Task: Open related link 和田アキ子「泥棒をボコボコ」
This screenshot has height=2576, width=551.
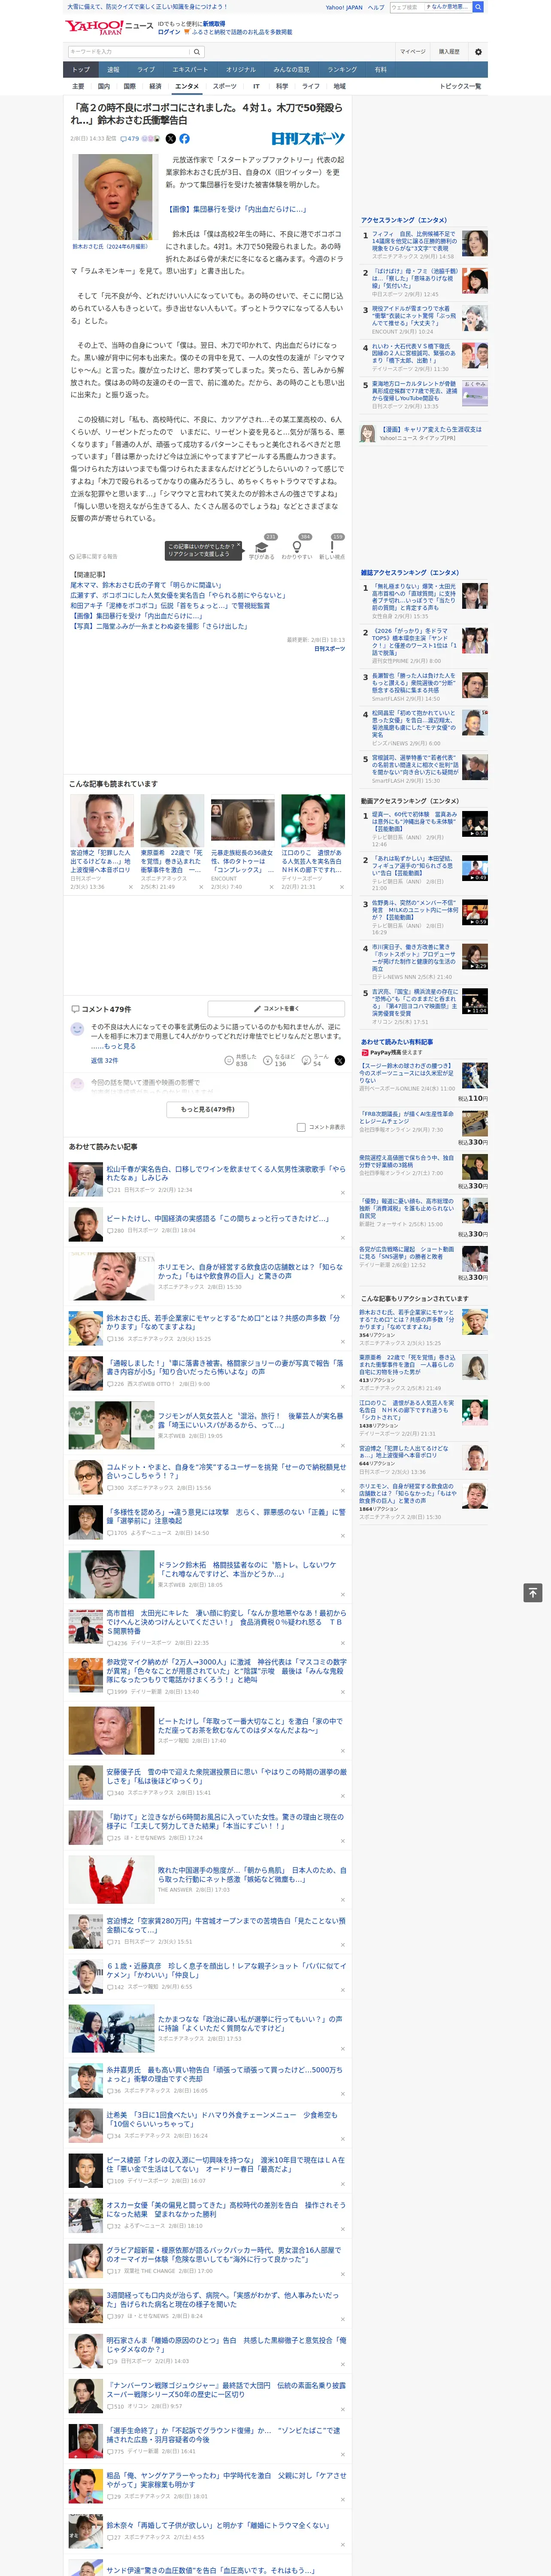Action: coord(170,606)
